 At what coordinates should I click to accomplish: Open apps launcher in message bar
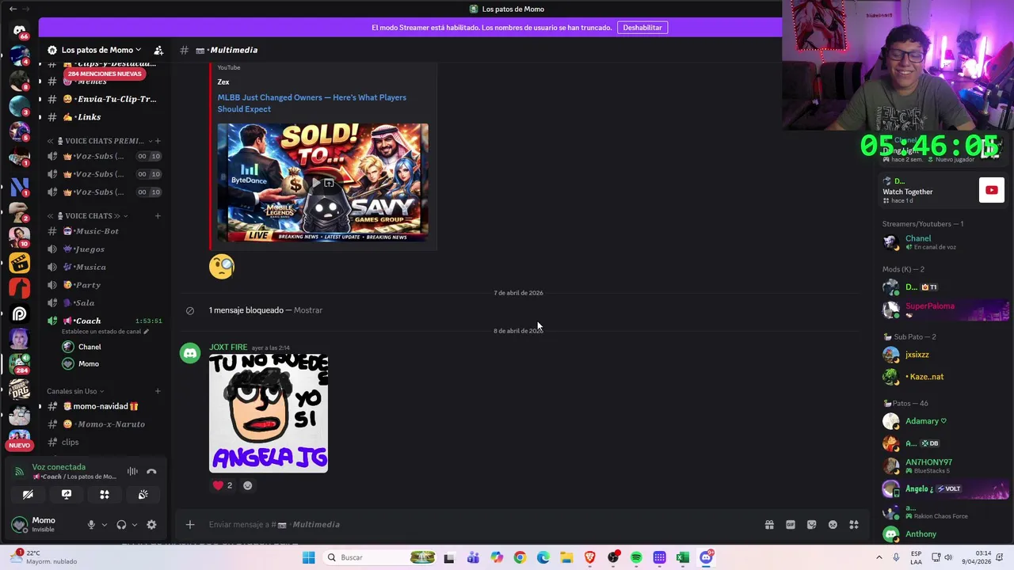tap(854, 525)
